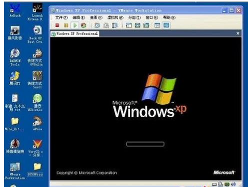Close the Windows XP Professional tab

pyautogui.click(x=238, y=33)
